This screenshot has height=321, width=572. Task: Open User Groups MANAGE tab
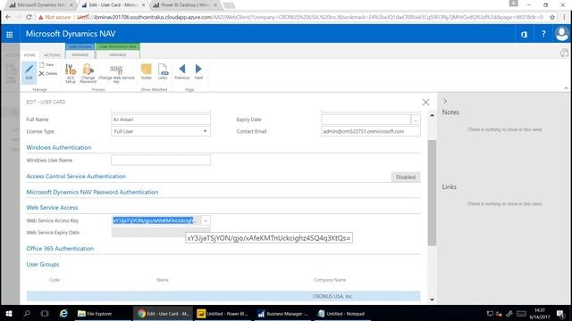(x=80, y=54)
